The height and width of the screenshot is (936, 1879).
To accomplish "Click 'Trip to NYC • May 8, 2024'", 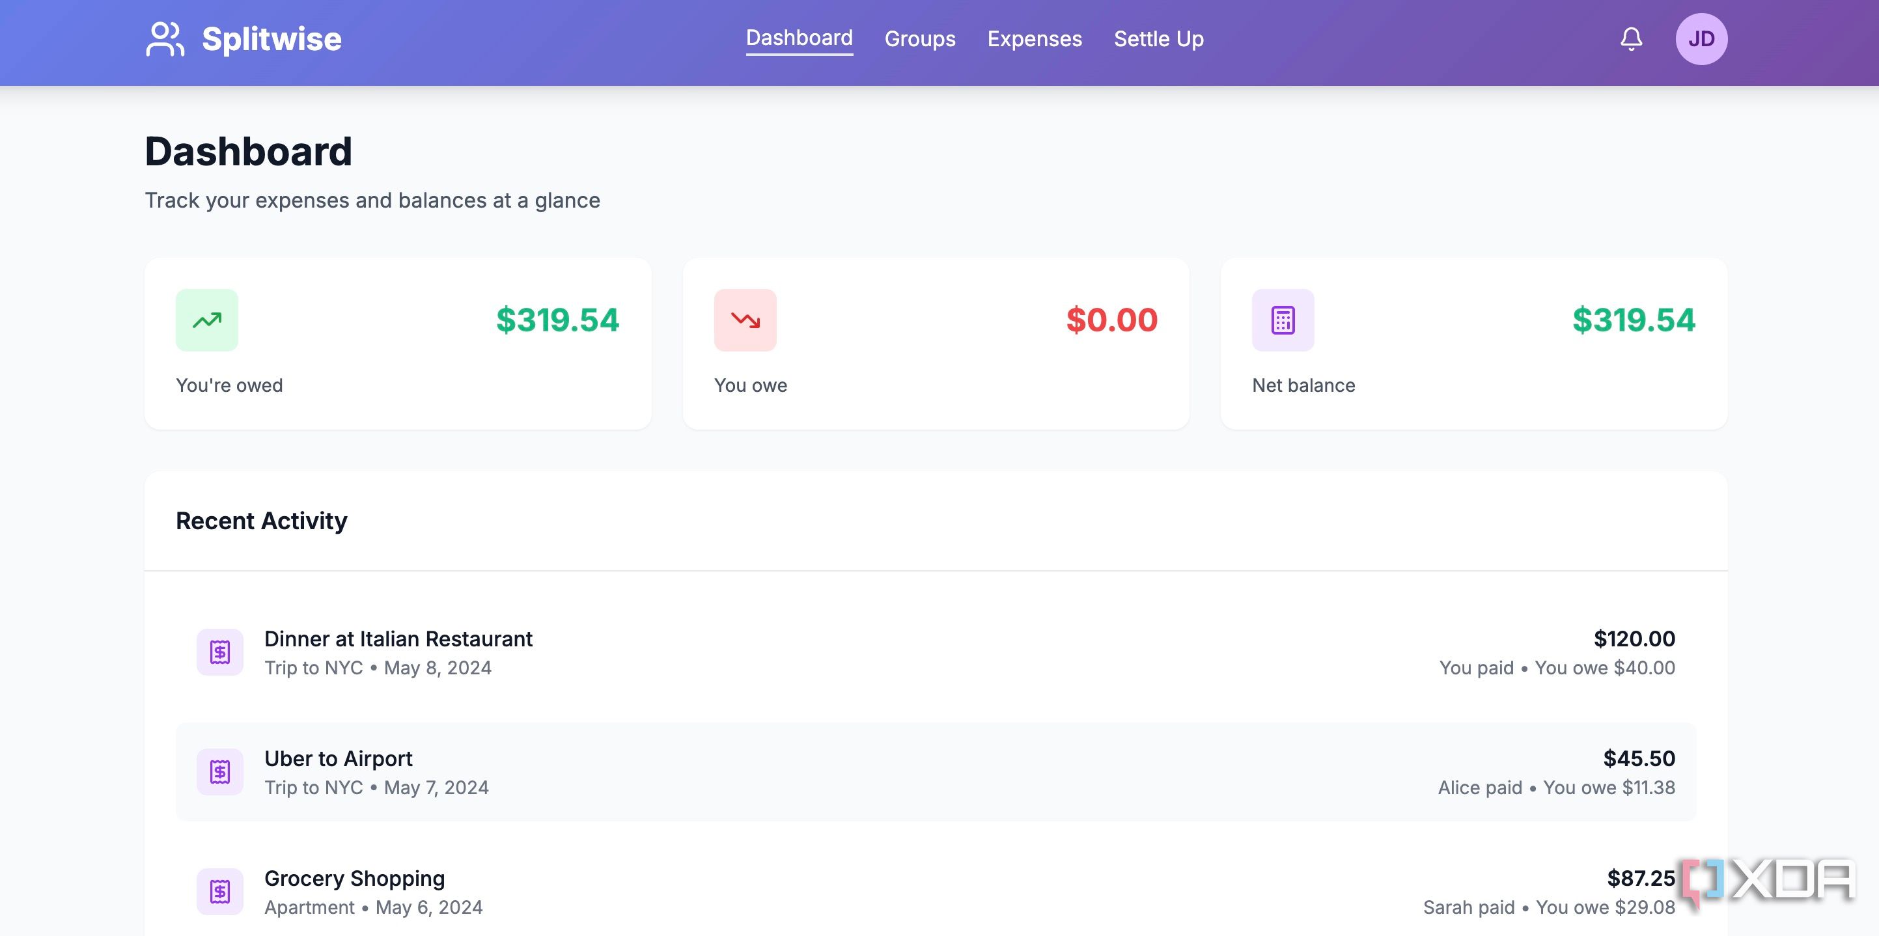I will (x=378, y=668).
